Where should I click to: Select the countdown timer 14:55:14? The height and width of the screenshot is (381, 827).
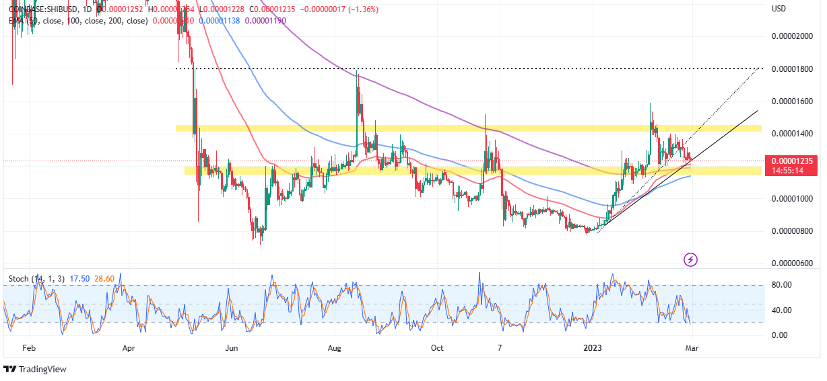(786, 171)
